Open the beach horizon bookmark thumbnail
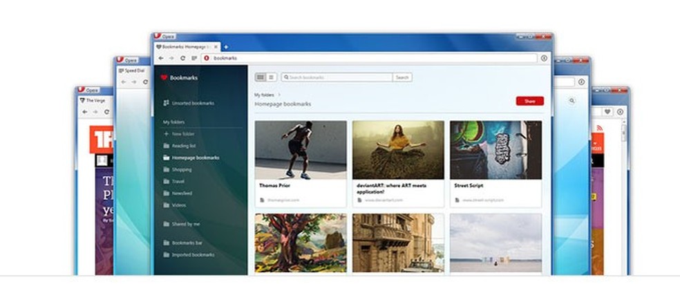The width and height of the screenshot is (680, 284). pos(495,243)
